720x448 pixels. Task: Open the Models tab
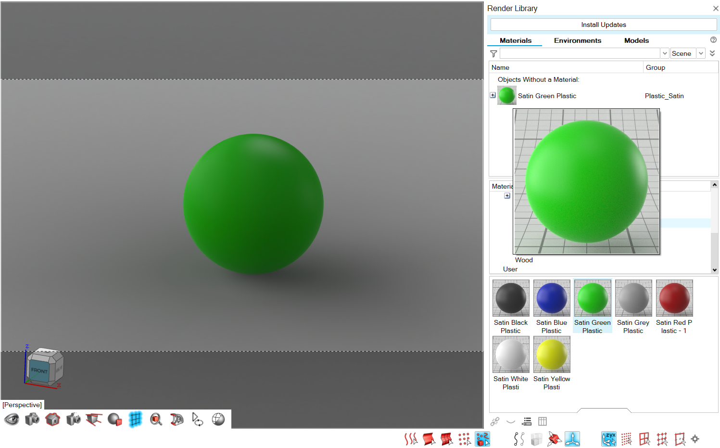pyautogui.click(x=636, y=40)
